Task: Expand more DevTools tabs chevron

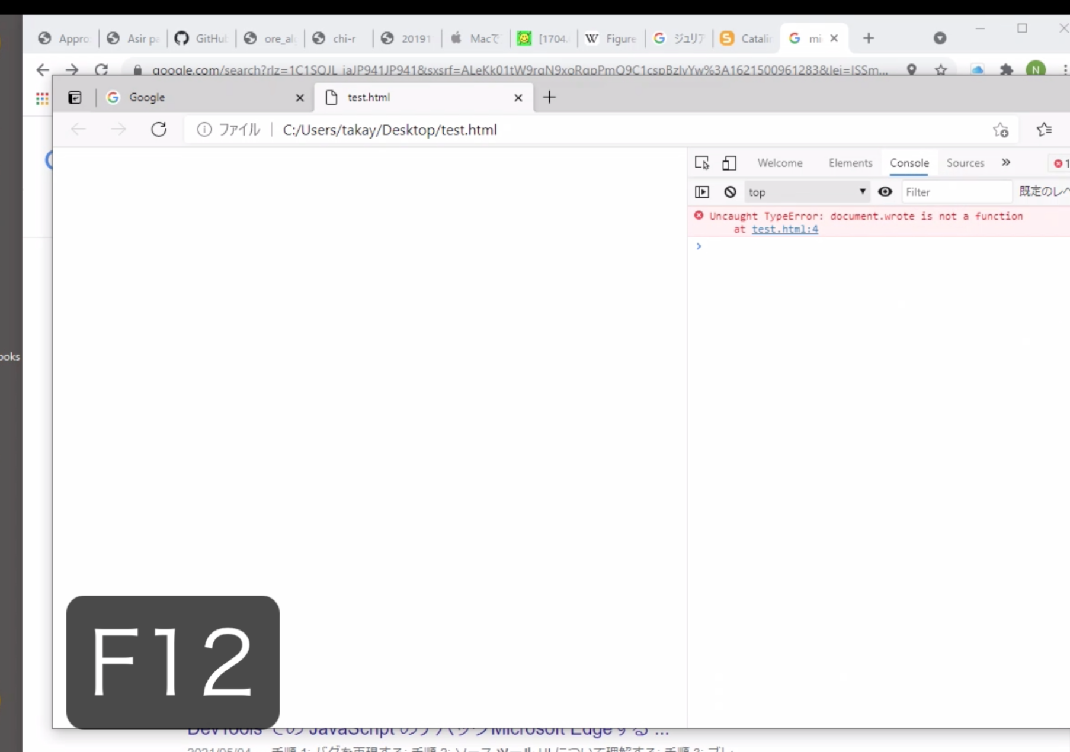Action: point(1006,162)
